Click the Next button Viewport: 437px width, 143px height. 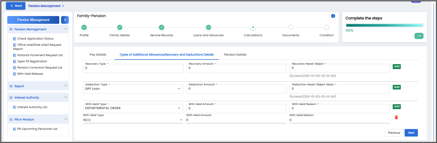click(x=411, y=133)
